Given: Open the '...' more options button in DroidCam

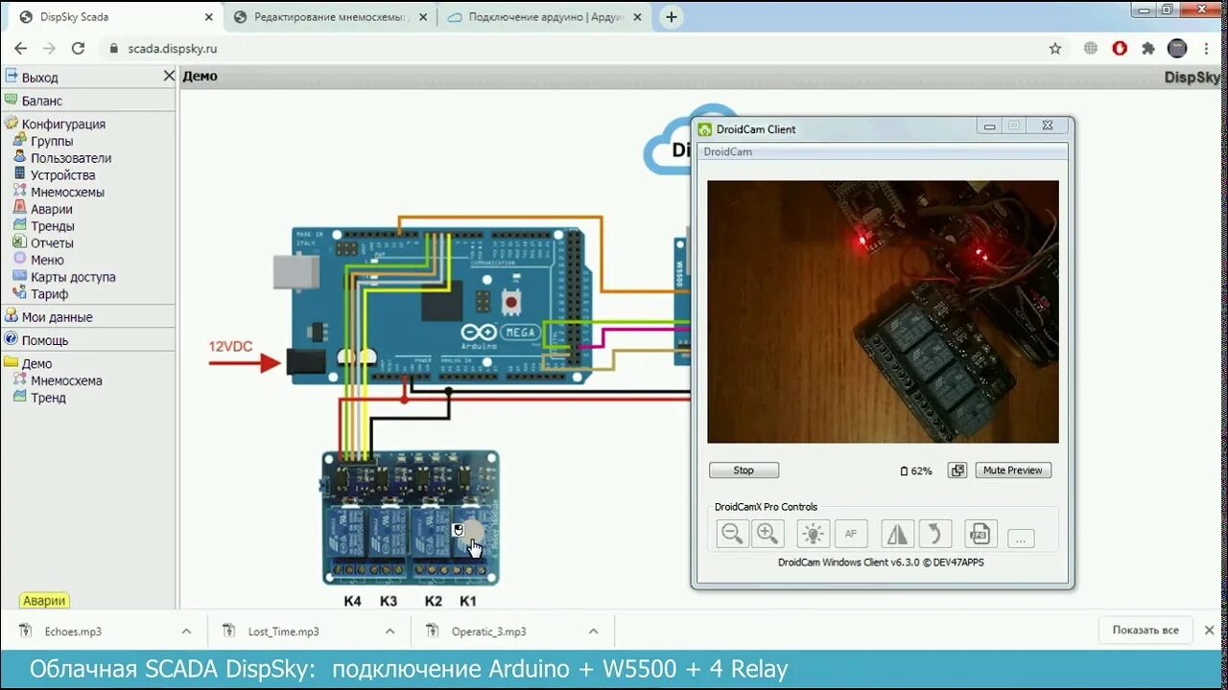Looking at the screenshot, I should tap(1021, 539).
